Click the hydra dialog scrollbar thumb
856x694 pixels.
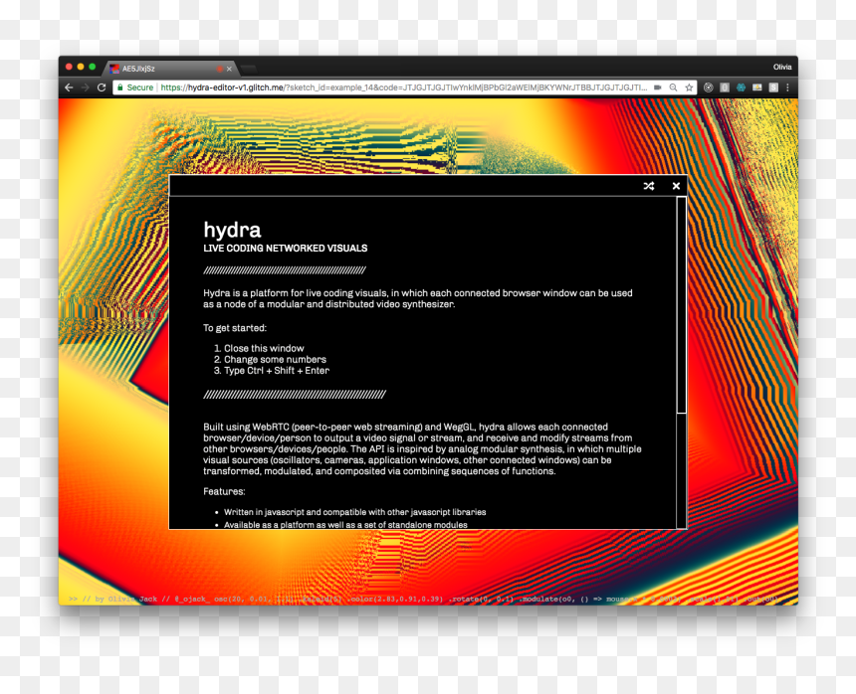(x=681, y=305)
